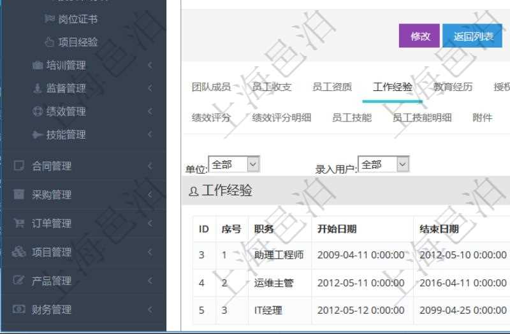Open the 绩效评分明细 tab
510x334 pixels.
(282, 118)
